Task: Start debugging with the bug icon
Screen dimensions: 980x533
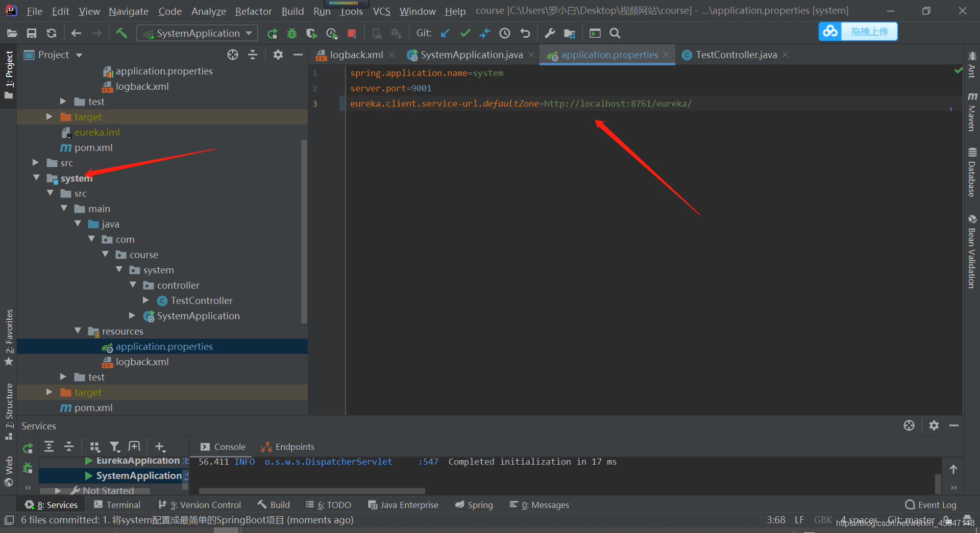Action: (x=292, y=34)
